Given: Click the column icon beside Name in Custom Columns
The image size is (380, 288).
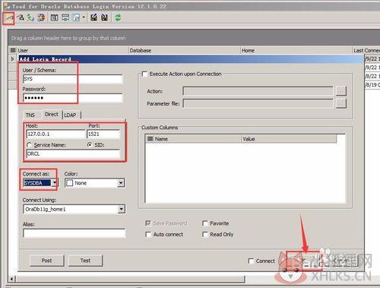Looking at the screenshot, I should (x=150, y=139).
